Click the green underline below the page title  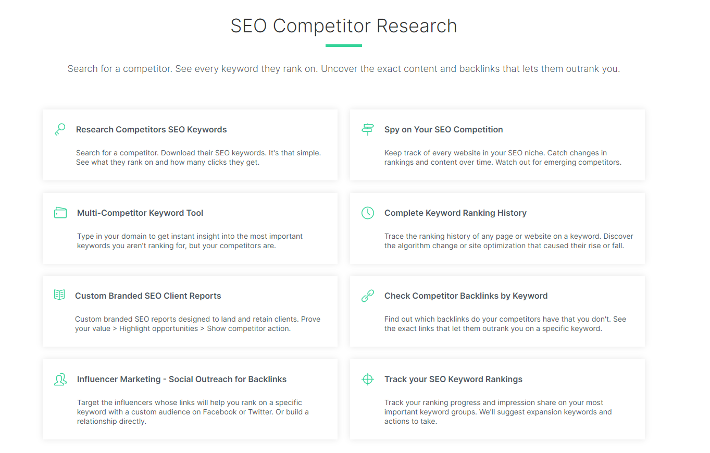point(344,45)
